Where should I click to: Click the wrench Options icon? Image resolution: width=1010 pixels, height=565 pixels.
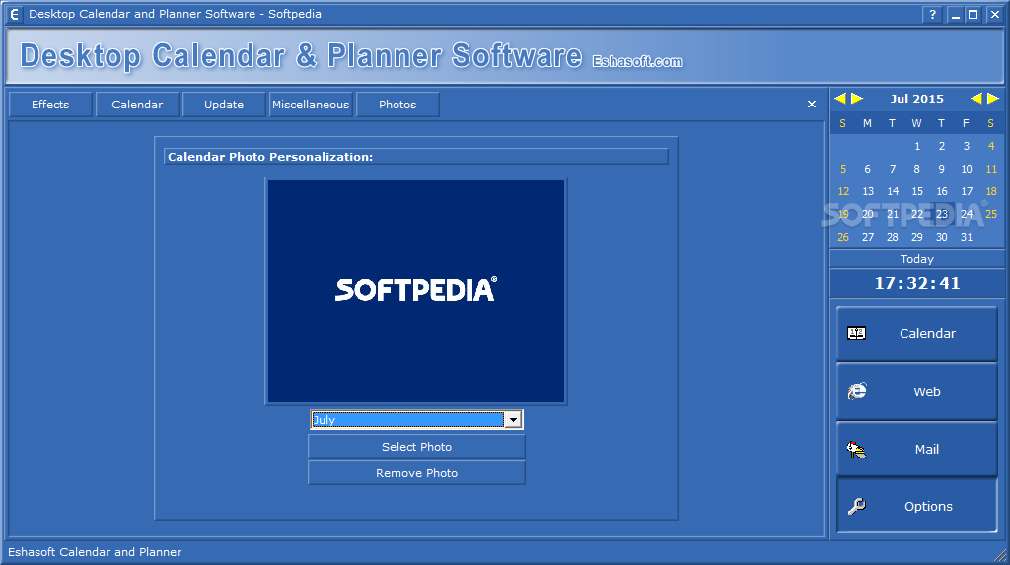857,507
